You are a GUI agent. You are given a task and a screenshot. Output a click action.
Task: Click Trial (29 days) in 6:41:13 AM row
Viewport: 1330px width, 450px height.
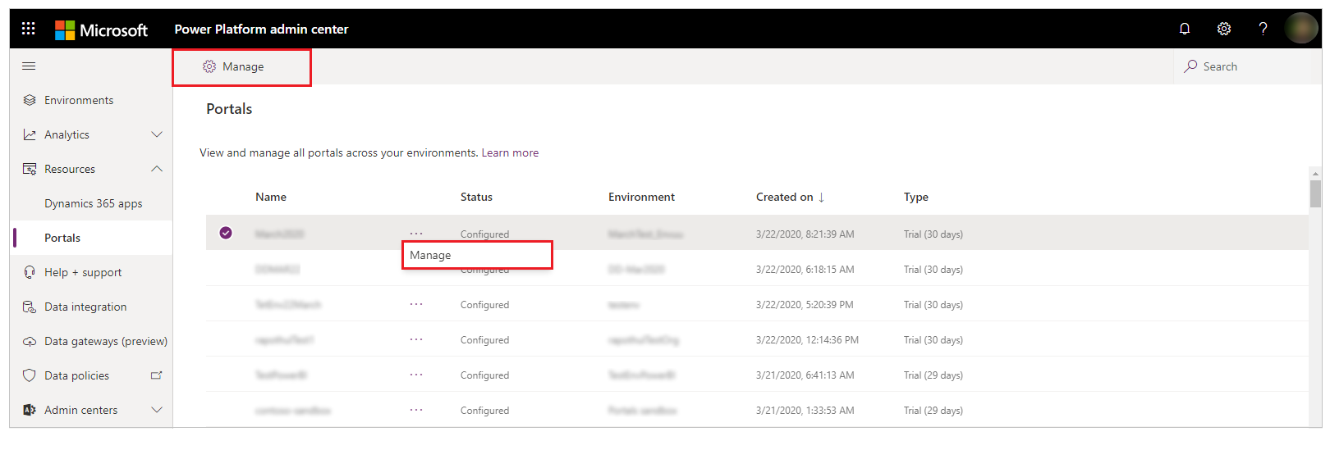point(933,375)
